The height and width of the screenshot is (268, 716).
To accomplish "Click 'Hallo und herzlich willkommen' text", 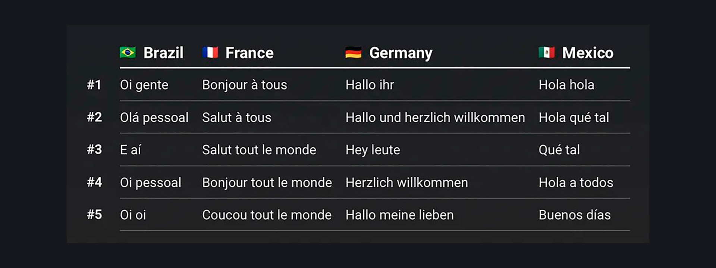I will (x=435, y=118).
